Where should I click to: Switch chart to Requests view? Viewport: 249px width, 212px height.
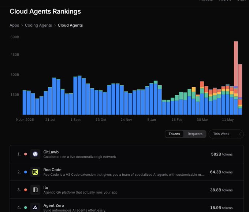(195, 134)
